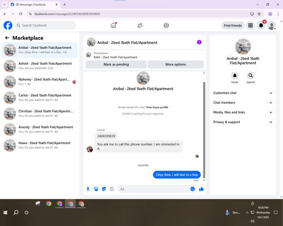
Task: Send a thumbs up like
Action: click(201, 189)
